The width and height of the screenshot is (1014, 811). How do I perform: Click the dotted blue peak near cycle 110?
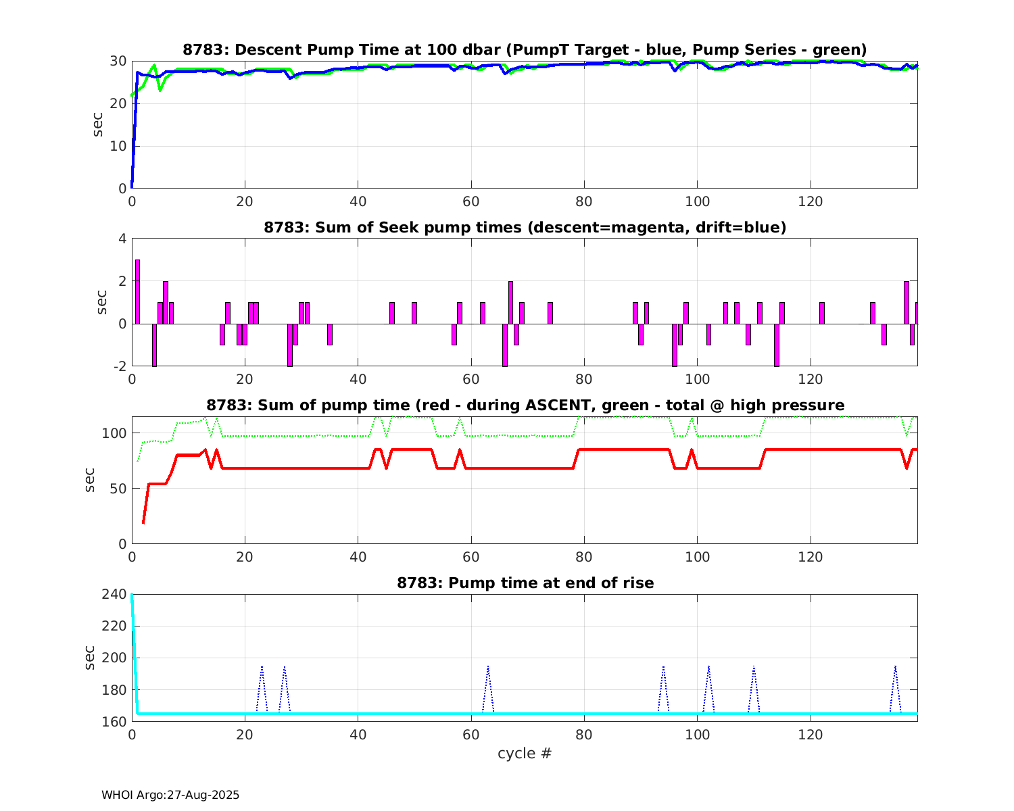point(754,668)
